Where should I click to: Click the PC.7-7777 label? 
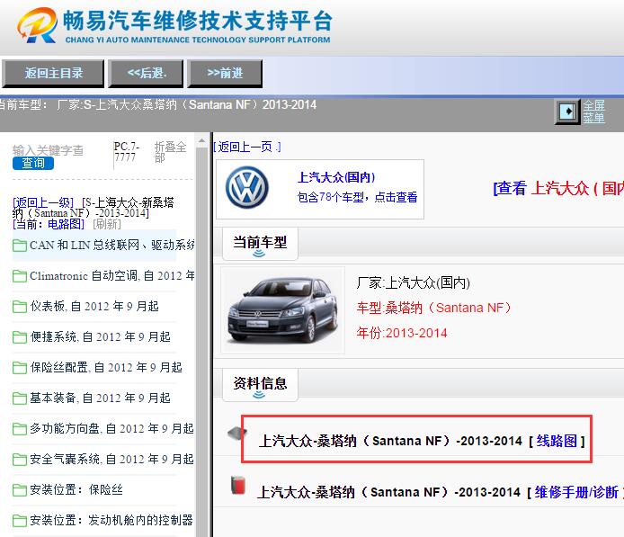click(x=127, y=152)
